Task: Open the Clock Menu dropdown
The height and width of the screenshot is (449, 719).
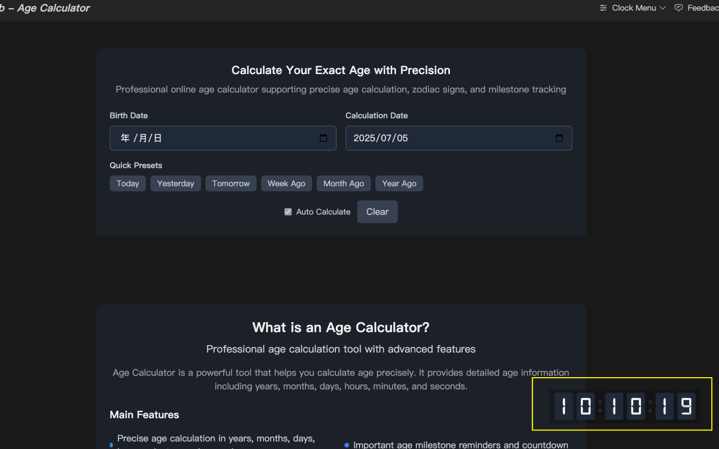Action: point(633,8)
